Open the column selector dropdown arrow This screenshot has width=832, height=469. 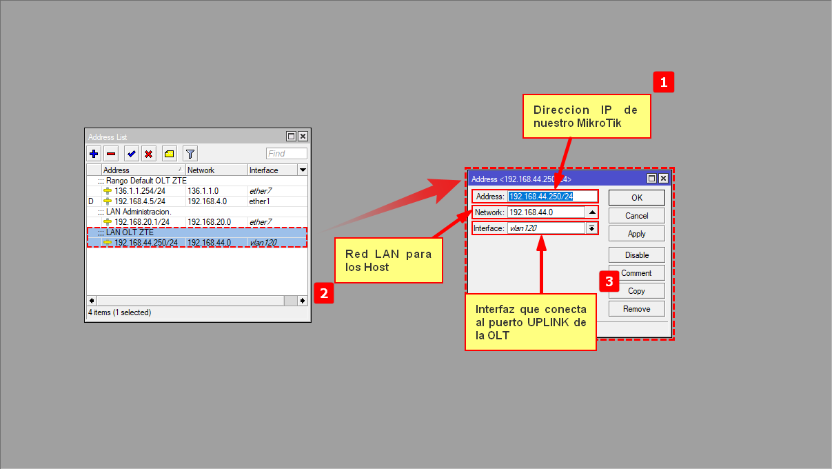[302, 170]
